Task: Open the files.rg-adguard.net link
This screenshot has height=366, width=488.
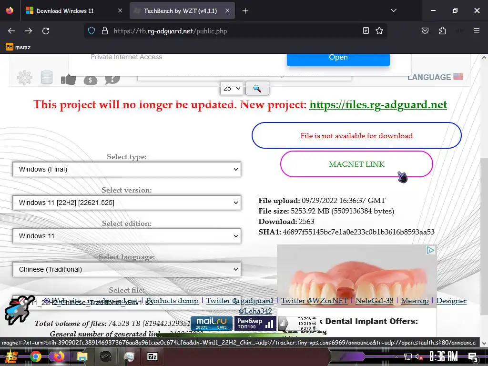Action: [x=378, y=104]
